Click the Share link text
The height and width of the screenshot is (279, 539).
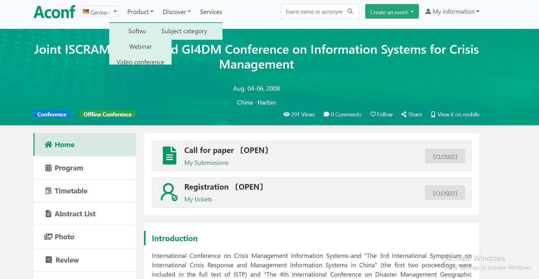(x=415, y=114)
